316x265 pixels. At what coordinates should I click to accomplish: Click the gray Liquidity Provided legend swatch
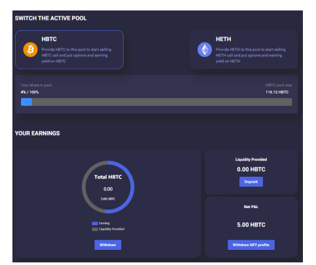(95, 229)
